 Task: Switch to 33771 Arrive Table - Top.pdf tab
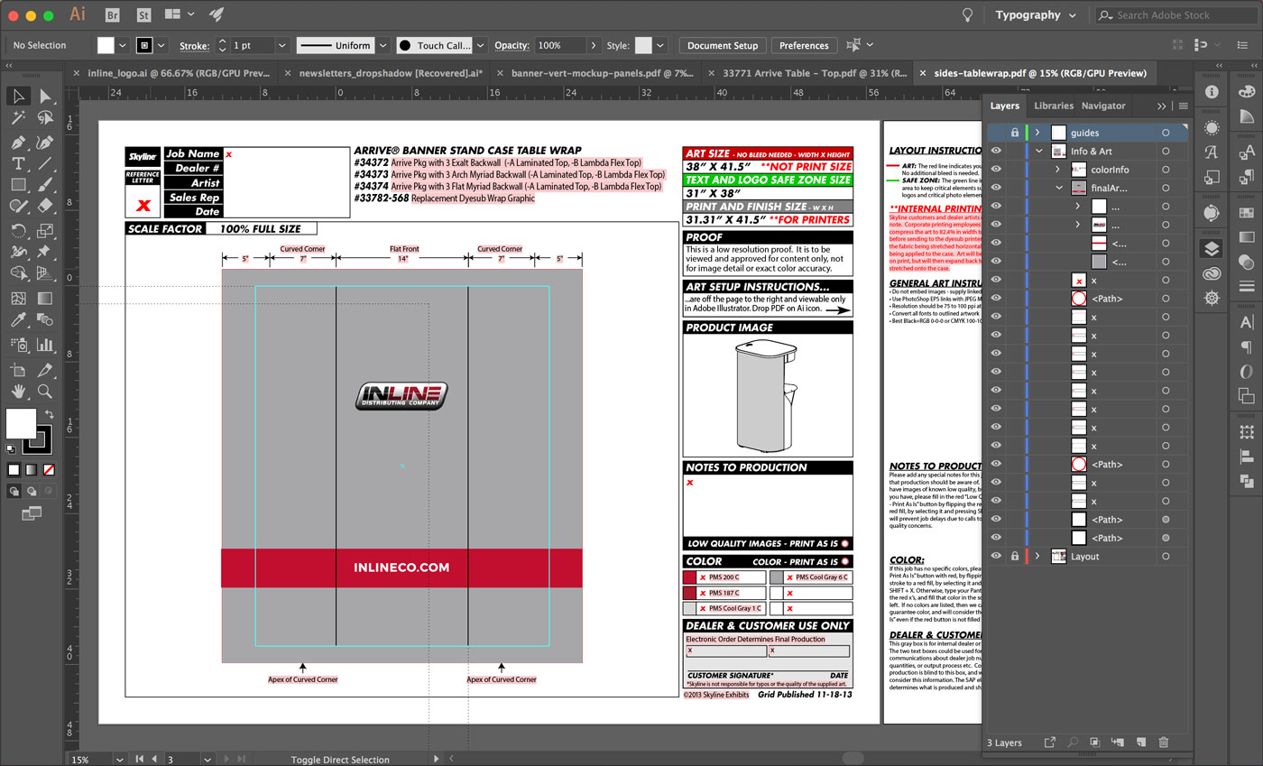point(807,72)
